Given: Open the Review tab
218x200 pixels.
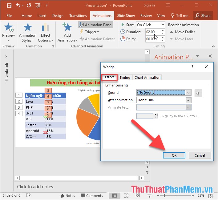Looking at the screenshot, I should [146, 16].
